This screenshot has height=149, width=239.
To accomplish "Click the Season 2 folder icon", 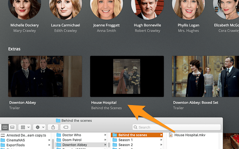I will [115, 145].
